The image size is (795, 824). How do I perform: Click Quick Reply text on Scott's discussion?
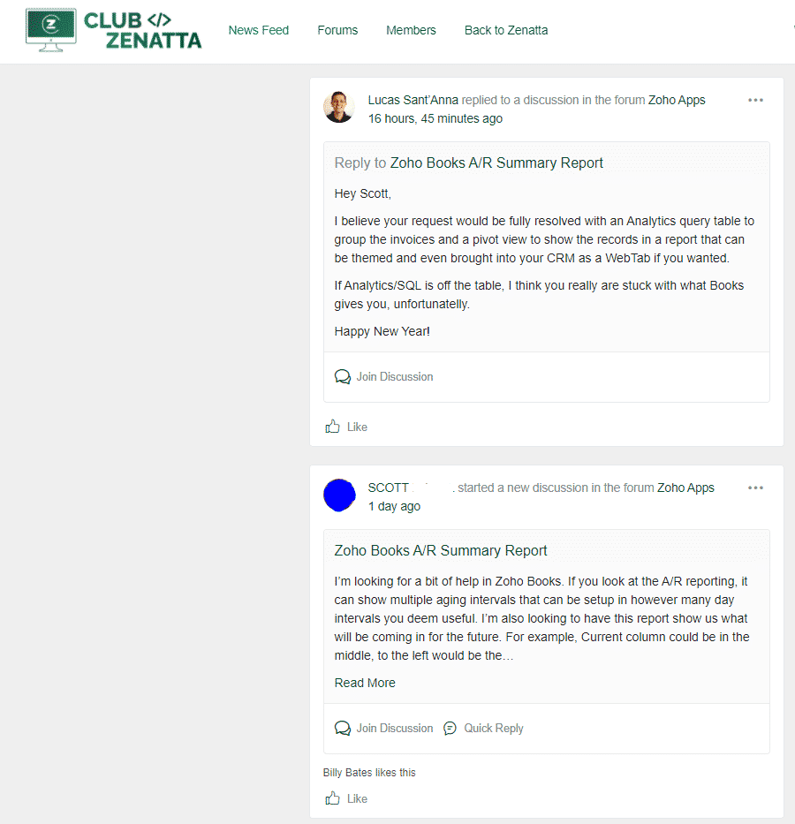click(494, 729)
